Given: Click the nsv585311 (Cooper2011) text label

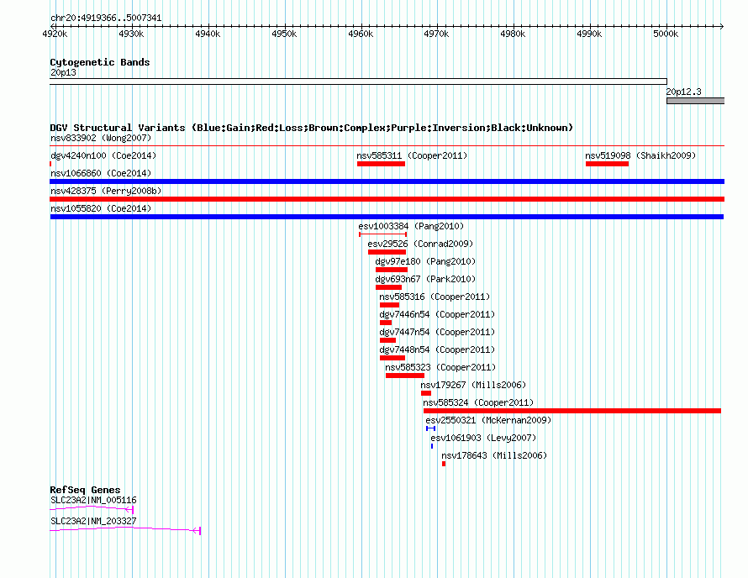Looking at the screenshot, I should (x=412, y=156).
